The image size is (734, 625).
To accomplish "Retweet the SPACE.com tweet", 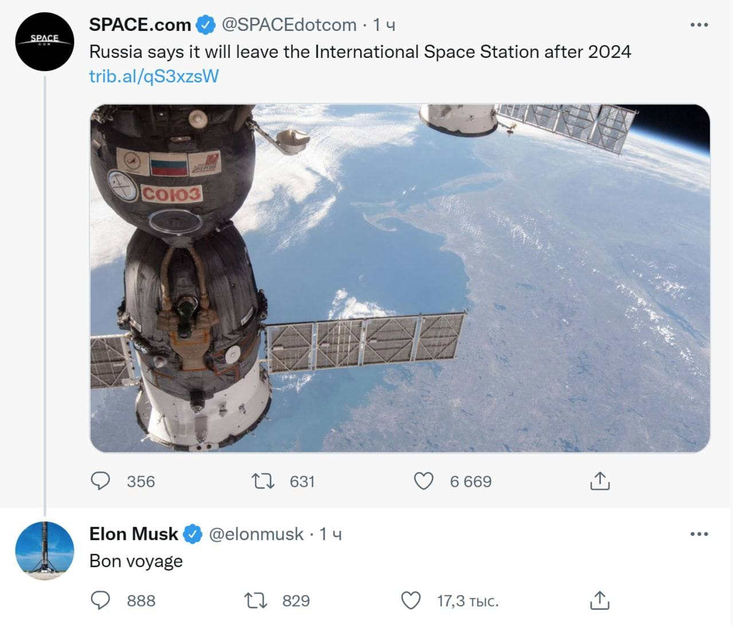I will 264,481.
